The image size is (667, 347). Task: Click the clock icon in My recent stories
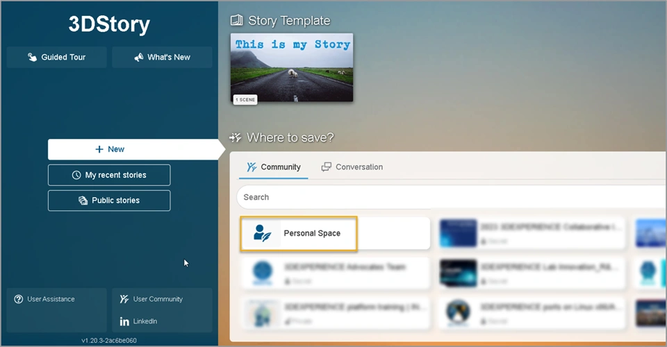(x=76, y=175)
